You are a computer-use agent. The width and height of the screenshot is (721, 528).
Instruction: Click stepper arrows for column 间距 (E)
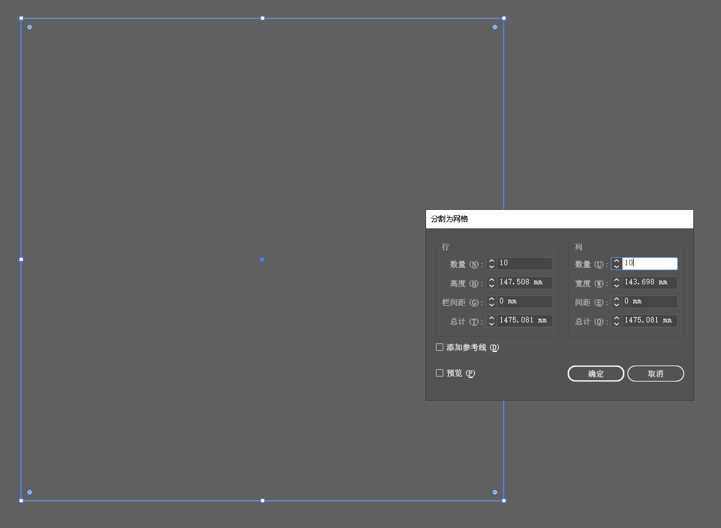coord(616,302)
